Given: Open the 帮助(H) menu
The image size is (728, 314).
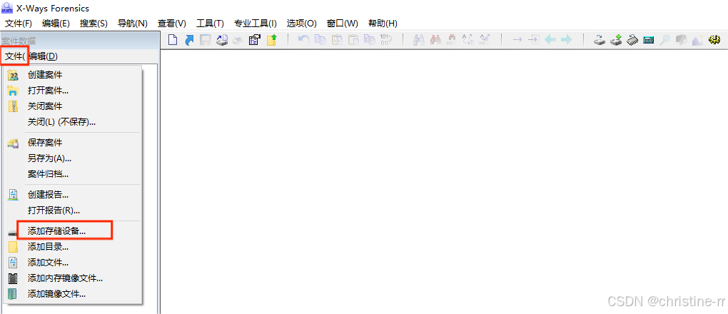Looking at the screenshot, I should 383,24.
